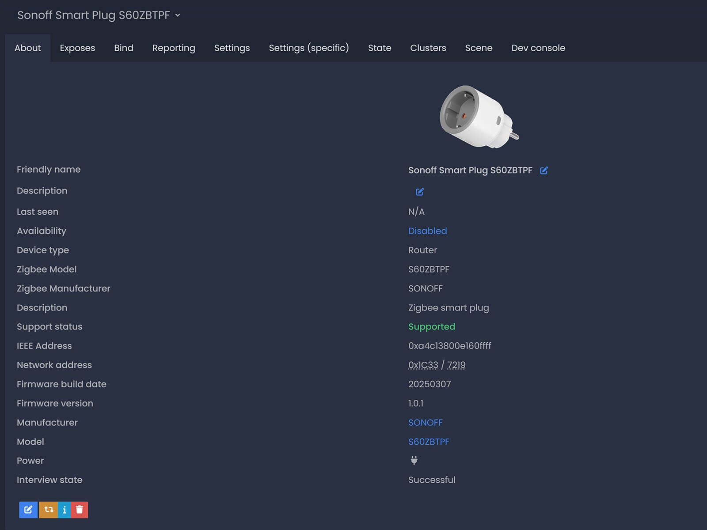Click the red delete device trash button

[x=80, y=510]
